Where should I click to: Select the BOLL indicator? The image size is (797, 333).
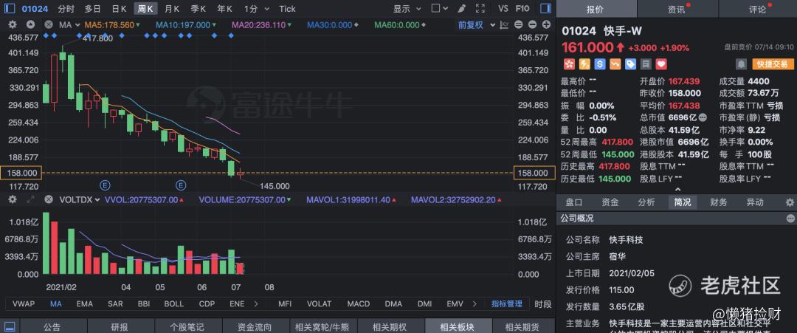[174, 304]
